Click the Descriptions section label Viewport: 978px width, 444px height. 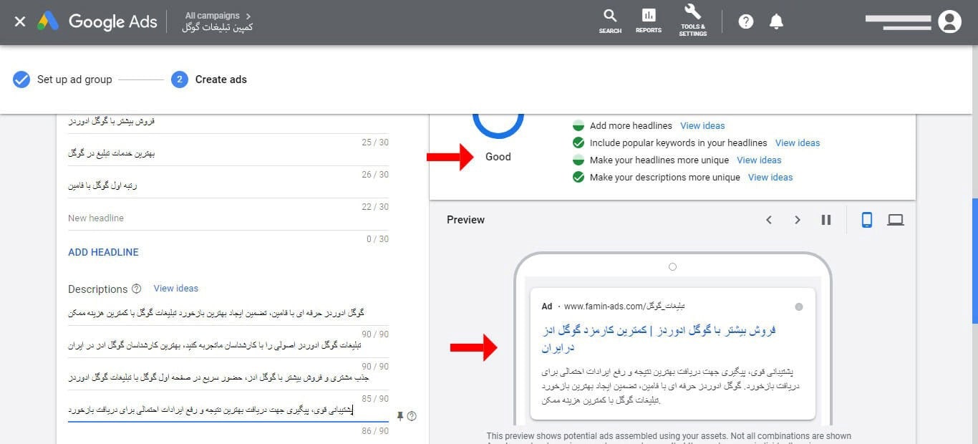click(x=97, y=289)
